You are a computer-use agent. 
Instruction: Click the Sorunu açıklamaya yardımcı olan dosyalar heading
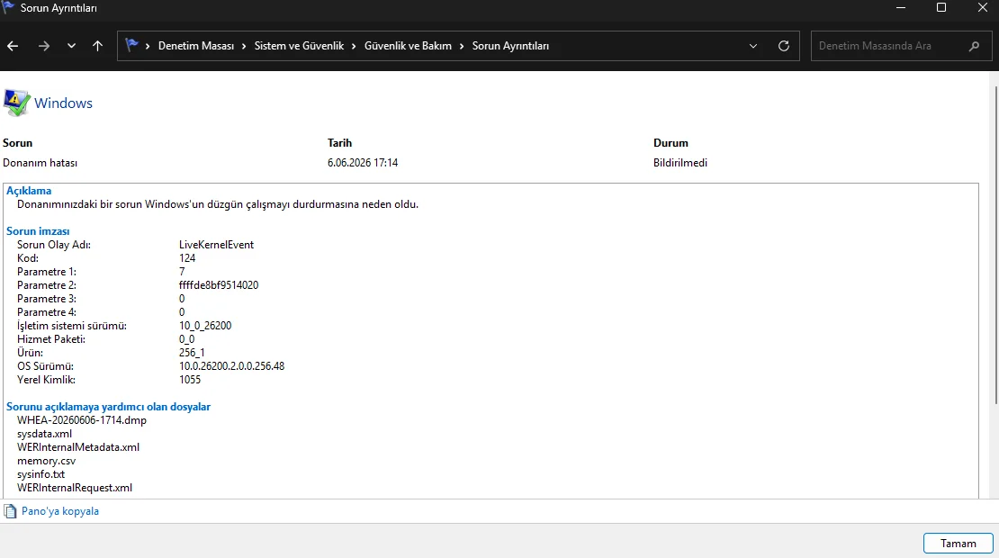coord(108,407)
